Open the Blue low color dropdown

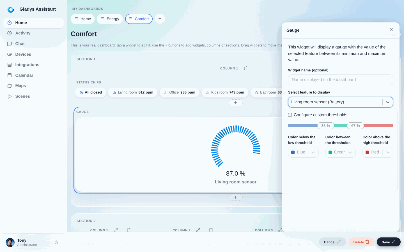tap(303, 152)
